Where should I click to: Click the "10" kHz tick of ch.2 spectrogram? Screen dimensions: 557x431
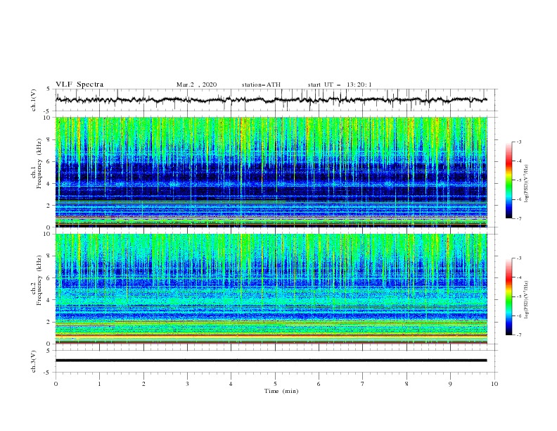tap(47, 234)
